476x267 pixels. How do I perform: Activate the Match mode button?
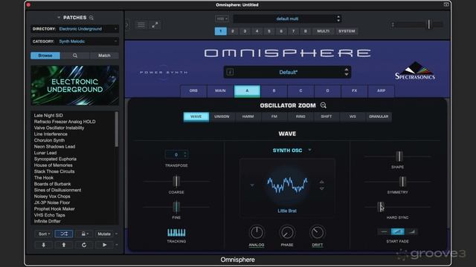point(104,56)
